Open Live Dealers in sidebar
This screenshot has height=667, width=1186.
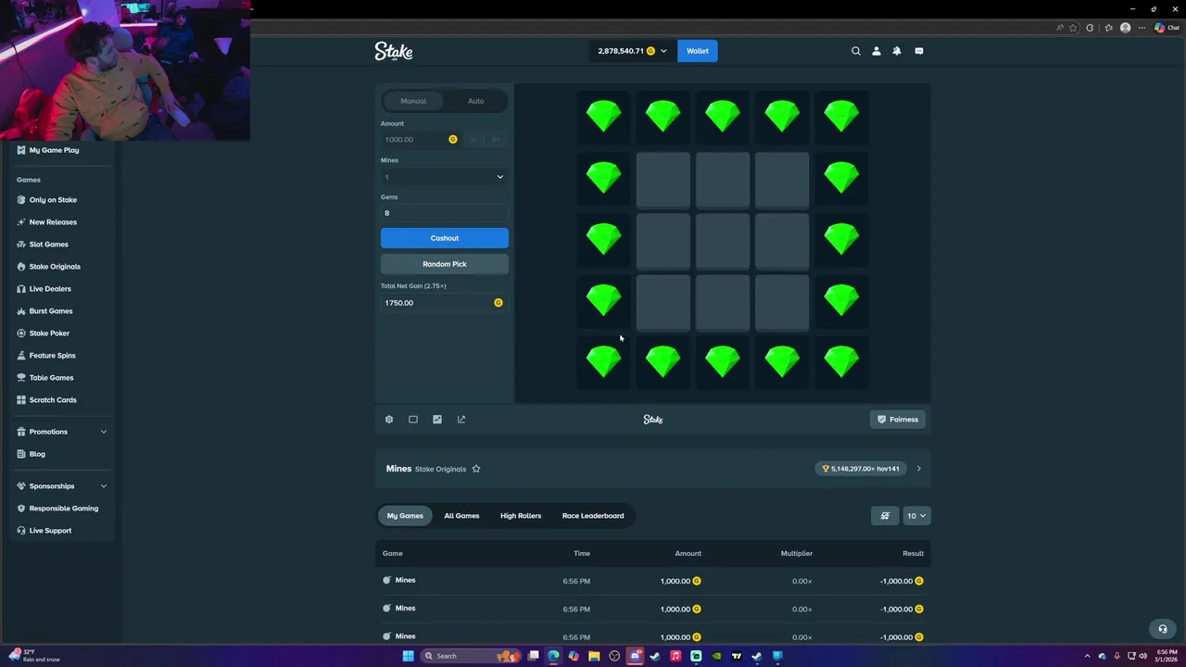50,289
